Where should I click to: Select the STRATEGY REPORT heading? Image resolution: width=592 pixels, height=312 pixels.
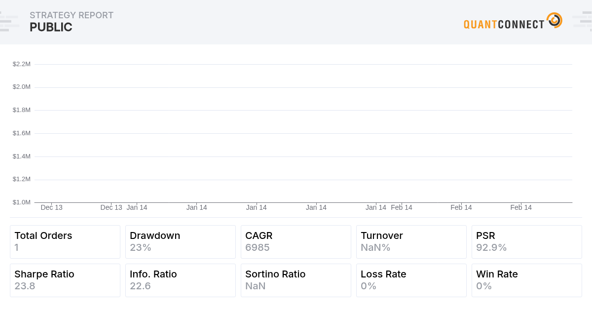pyautogui.click(x=72, y=15)
